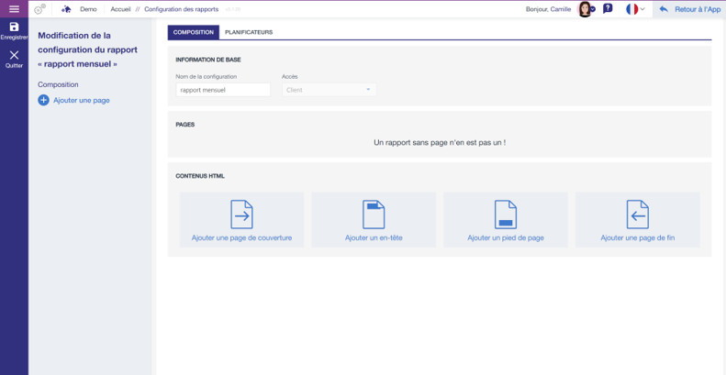
Task: Click the Demo home icon
Action: tap(66, 9)
